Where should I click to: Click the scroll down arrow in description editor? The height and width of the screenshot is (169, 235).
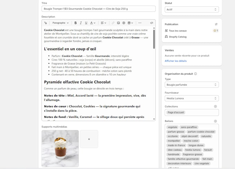click(x=154, y=119)
